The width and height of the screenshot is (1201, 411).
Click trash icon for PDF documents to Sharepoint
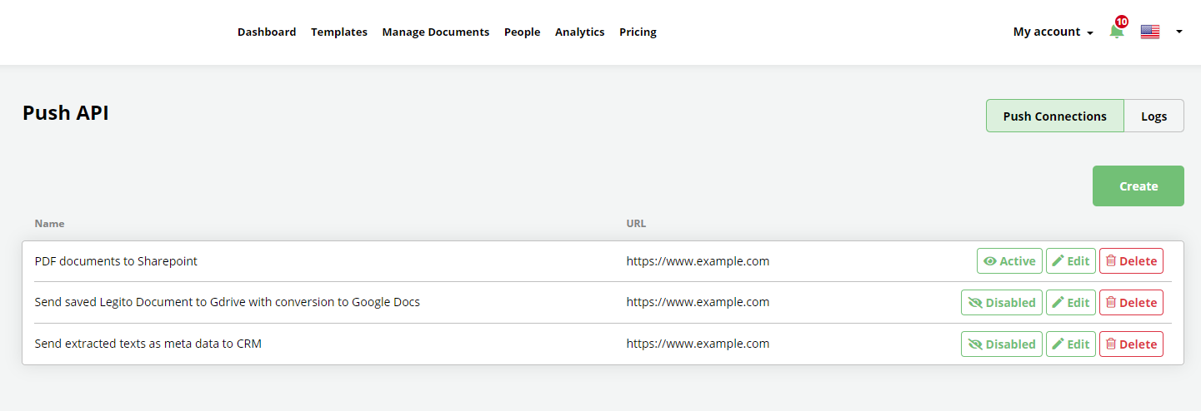click(1111, 261)
